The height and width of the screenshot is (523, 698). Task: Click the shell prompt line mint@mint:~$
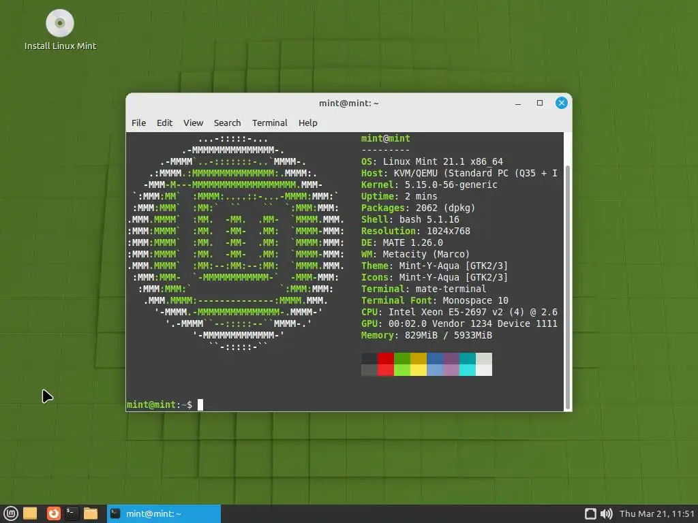tap(160, 405)
